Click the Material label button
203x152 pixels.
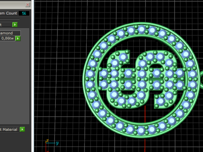click(9, 130)
